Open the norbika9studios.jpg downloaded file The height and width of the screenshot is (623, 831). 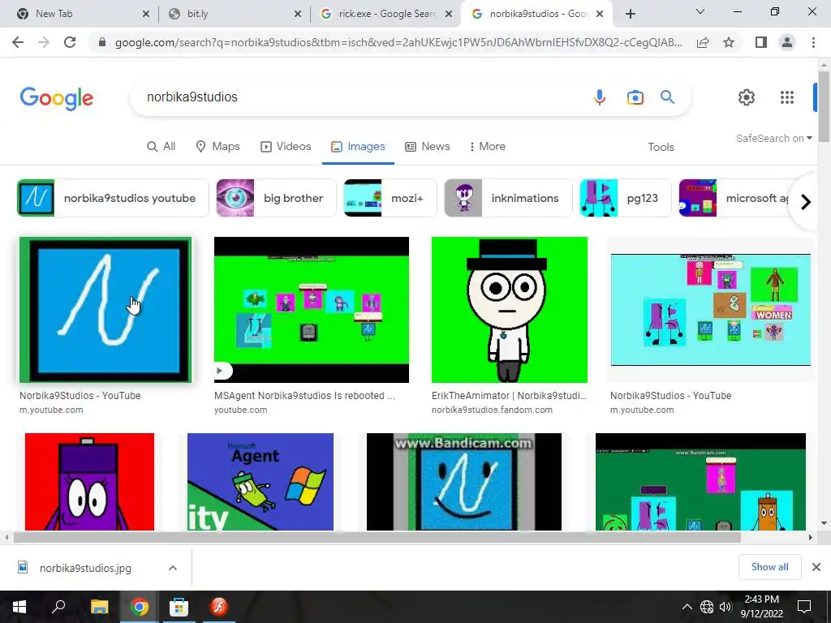tap(85, 568)
